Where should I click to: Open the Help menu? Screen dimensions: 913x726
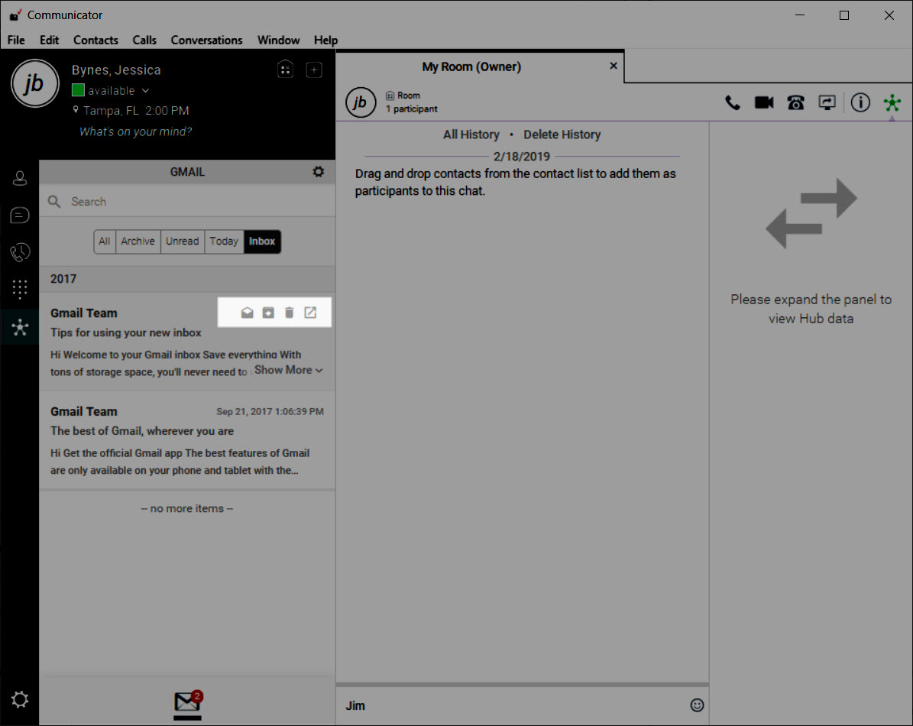click(325, 41)
